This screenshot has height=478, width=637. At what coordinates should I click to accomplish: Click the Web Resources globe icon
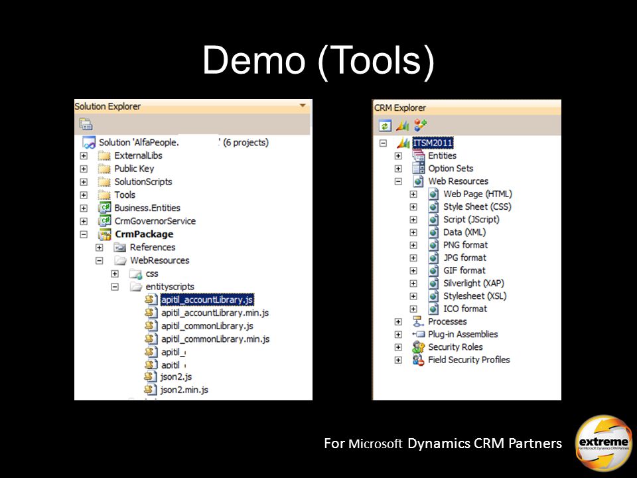(419, 181)
